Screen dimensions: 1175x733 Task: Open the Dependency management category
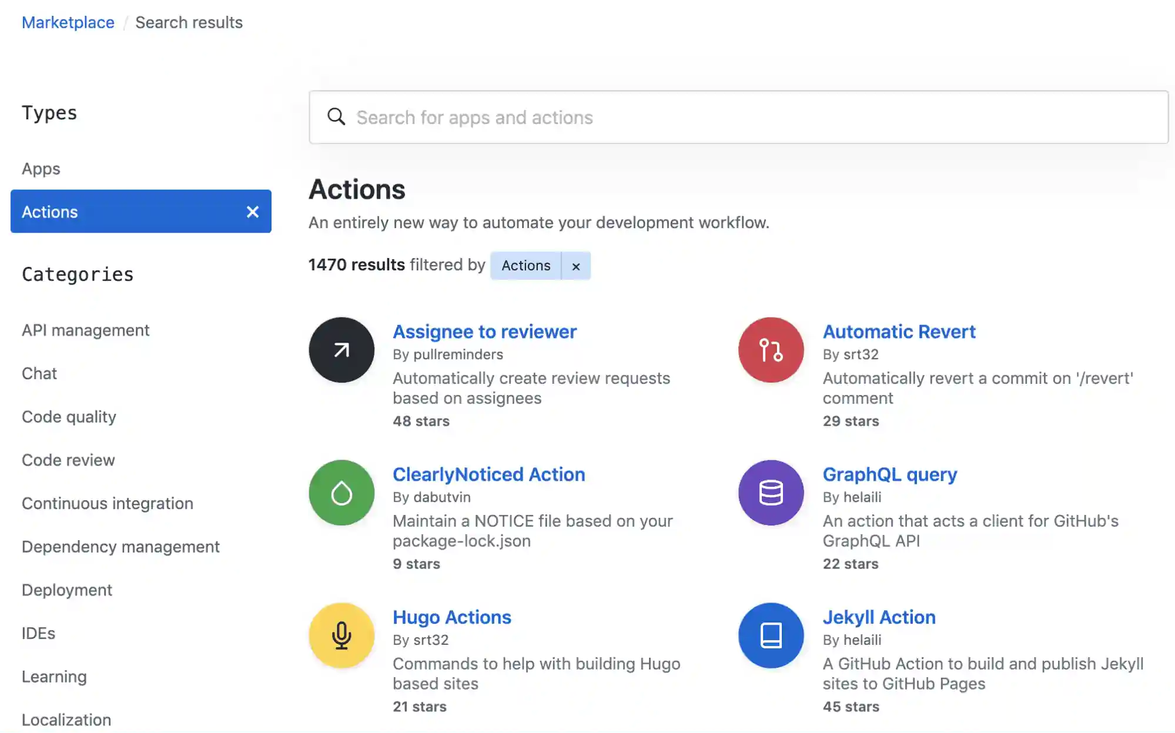click(120, 547)
